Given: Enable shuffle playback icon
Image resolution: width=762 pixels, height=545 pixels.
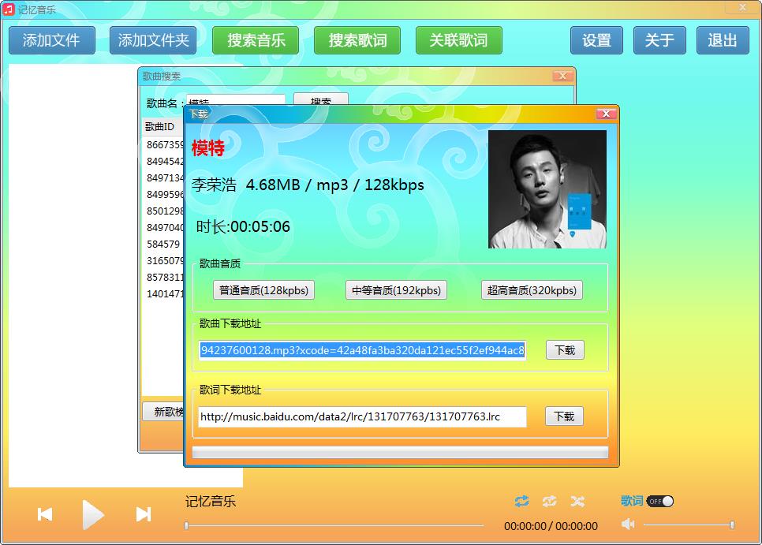Looking at the screenshot, I should point(577,502).
